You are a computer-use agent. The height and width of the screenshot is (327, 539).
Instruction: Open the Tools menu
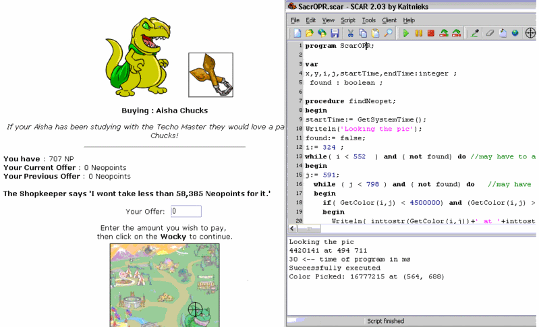(x=368, y=20)
